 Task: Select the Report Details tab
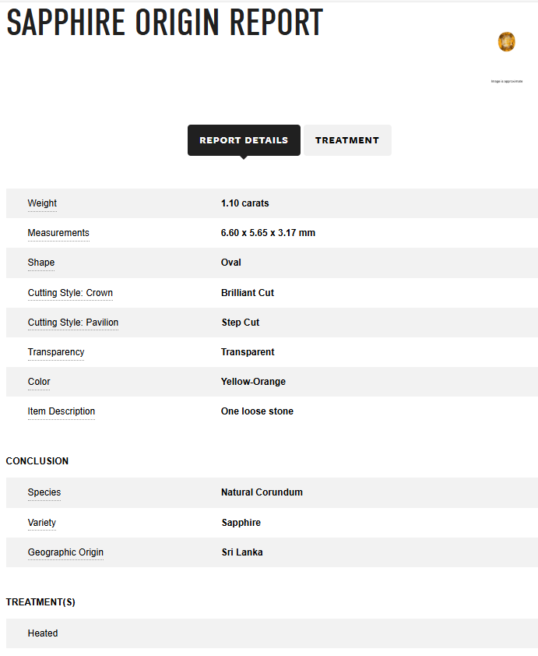coord(244,140)
